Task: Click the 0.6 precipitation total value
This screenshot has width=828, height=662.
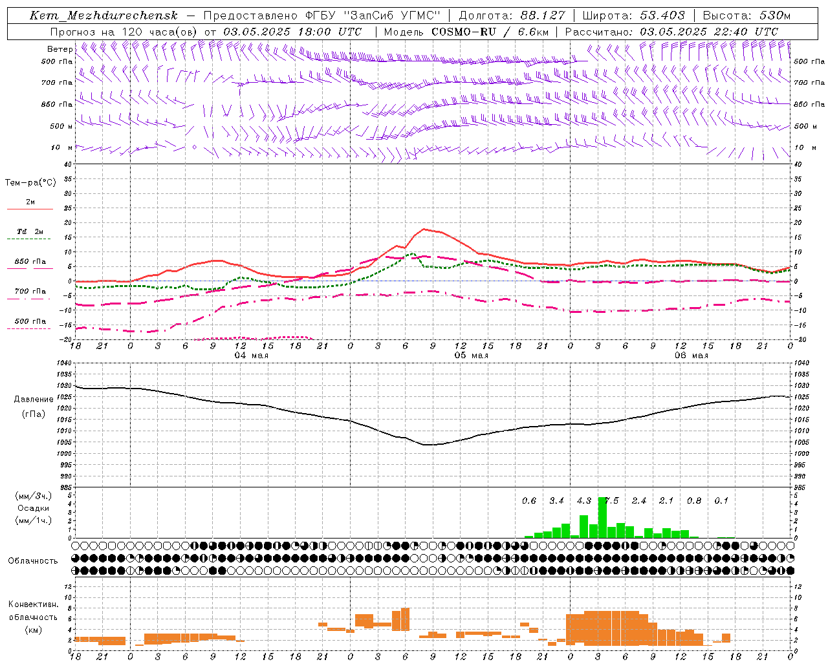Action: point(529,501)
